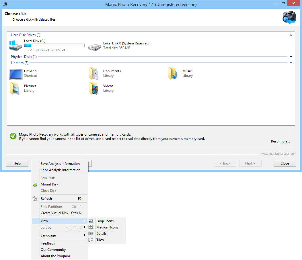Click the Libraries (5) header
Screen dimensions: 302x260
click(20, 63)
